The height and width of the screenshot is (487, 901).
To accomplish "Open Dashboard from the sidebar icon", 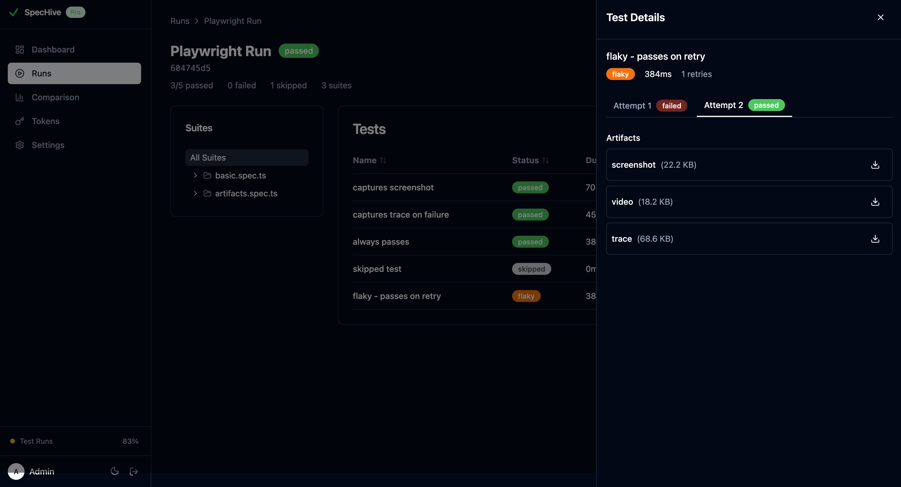I will tap(20, 49).
